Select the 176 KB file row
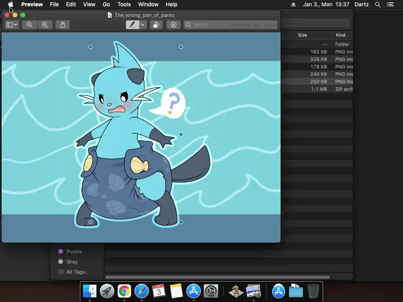 tap(317, 66)
